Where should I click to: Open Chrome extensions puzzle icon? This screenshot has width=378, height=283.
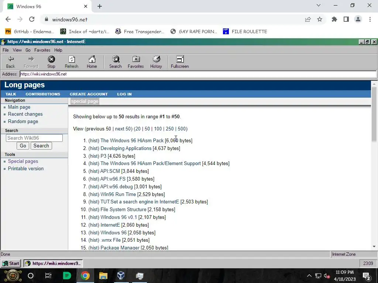tap(334, 20)
